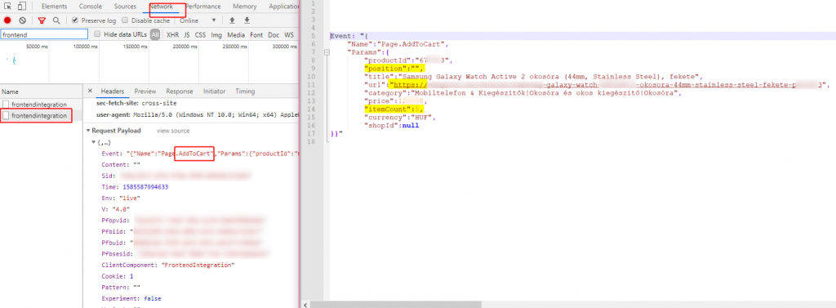
Task: Close the request details pane
Action: click(x=90, y=92)
